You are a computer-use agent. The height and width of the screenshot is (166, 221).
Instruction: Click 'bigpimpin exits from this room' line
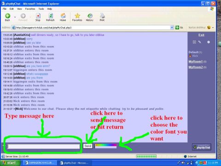point(35,82)
